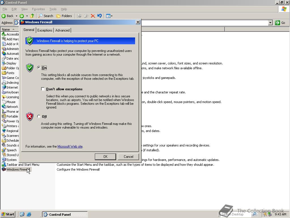Confirm firewall settings with OK
This screenshot has width=290, height=218.
(x=105, y=157)
